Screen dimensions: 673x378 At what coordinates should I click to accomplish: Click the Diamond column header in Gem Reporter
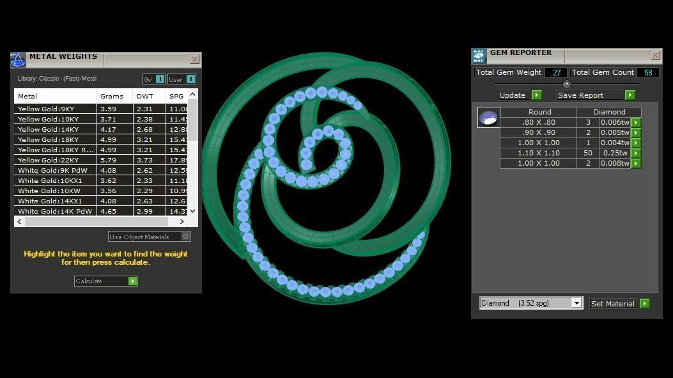(x=609, y=112)
